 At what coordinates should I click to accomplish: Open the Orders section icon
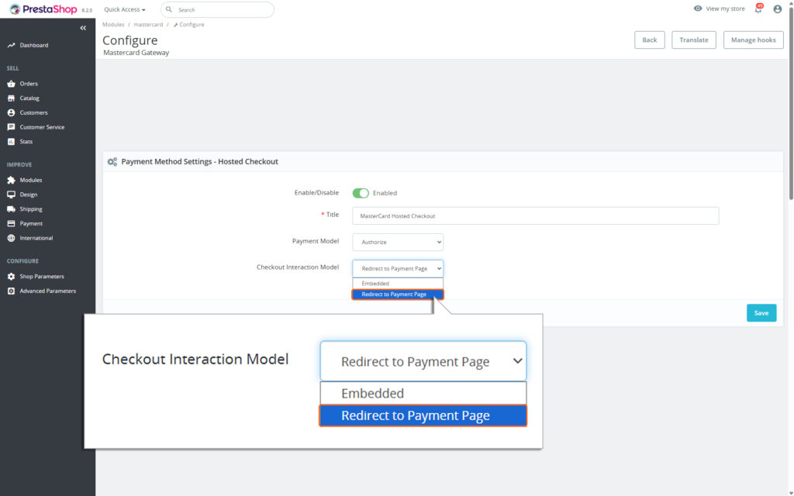pos(11,83)
